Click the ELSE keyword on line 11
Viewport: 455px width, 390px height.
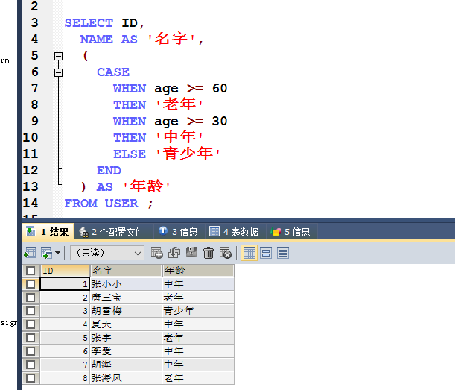click(x=130, y=154)
